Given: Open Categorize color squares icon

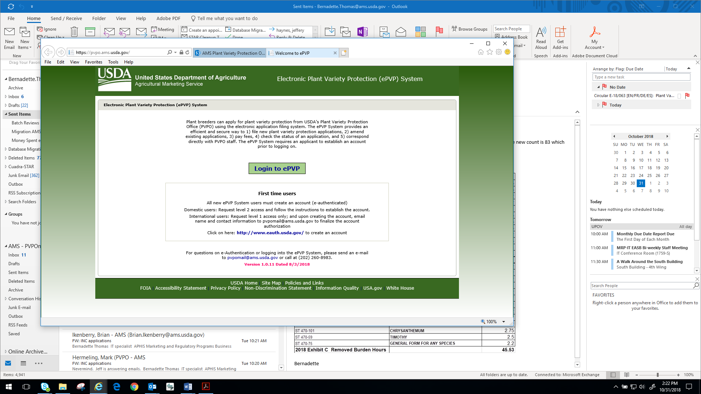Looking at the screenshot, I should (420, 32).
